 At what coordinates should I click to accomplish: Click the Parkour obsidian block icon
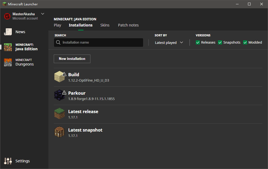(x=59, y=95)
